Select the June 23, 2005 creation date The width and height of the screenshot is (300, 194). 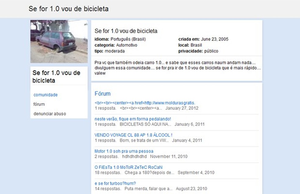(x=215, y=39)
